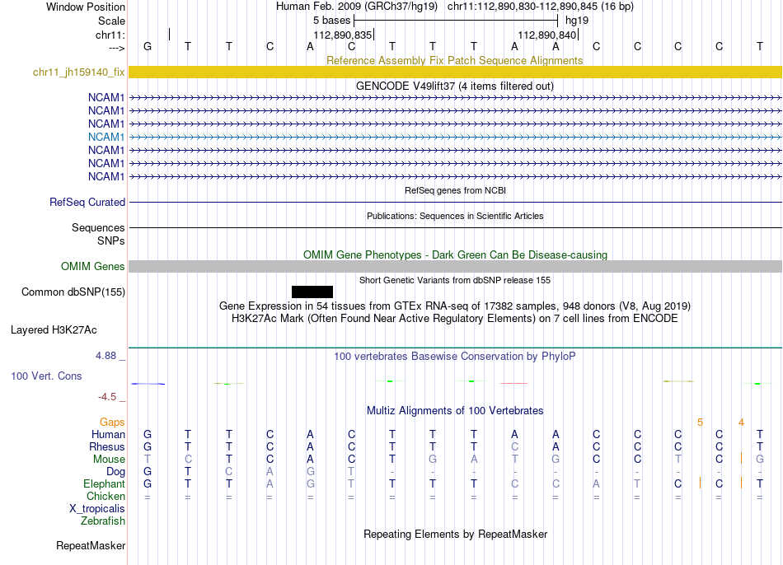Click the ---> strand direction arrow
This screenshot has width=783, height=565.
pos(116,48)
